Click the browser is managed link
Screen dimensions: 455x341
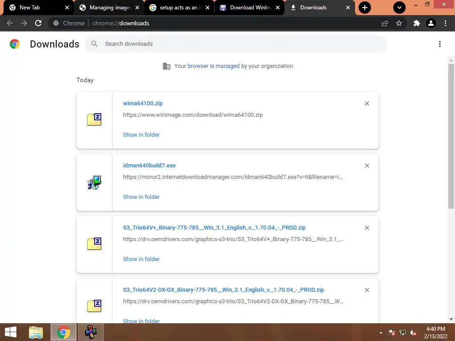pos(214,66)
